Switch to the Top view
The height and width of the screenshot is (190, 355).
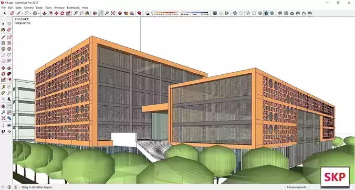click(x=286, y=13)
